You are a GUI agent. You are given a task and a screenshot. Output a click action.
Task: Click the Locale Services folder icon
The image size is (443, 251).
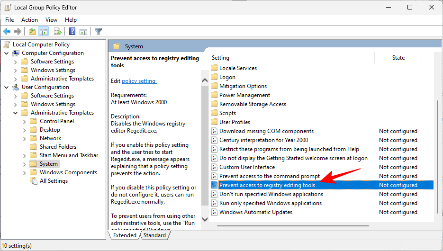point(215,68)
